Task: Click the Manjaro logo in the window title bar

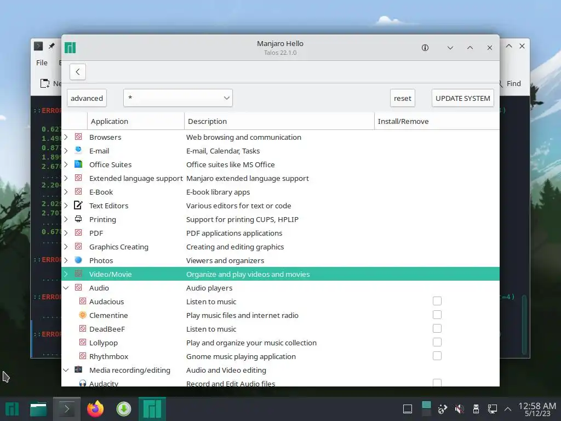Action: click(x=70, y=48)
